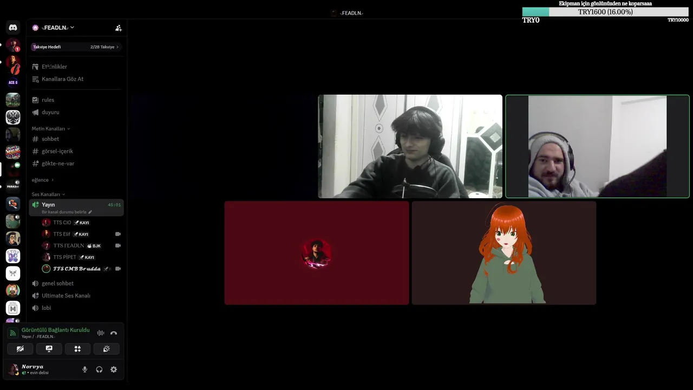Click Bir kanal durumu belirle status link
The height and width of the screenshot is (390, 693).
coord(67,212)
